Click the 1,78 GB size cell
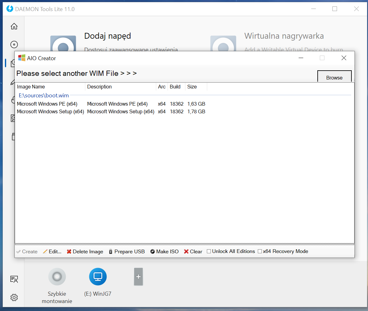Image resolution: width=368 pixels, height=311 pixels. 196,111
